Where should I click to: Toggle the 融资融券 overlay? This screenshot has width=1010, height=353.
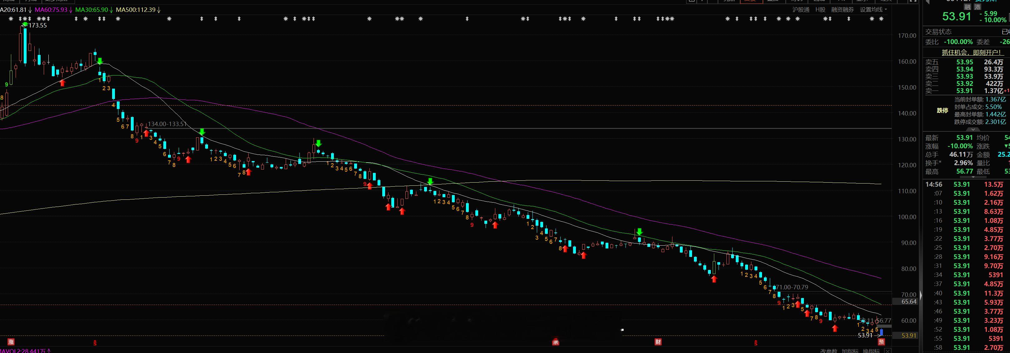coord(842,10)
